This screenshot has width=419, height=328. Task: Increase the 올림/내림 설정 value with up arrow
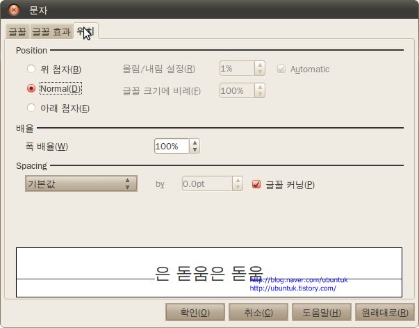tap(260, 65)
